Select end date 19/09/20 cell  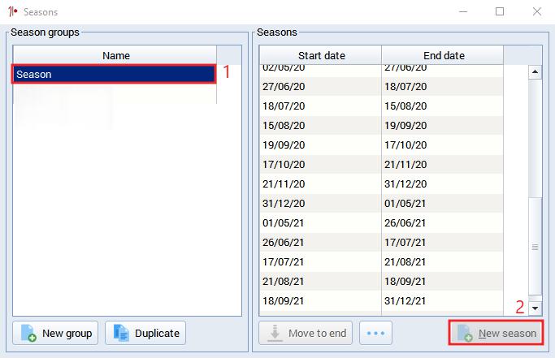[x=442, y=126]
